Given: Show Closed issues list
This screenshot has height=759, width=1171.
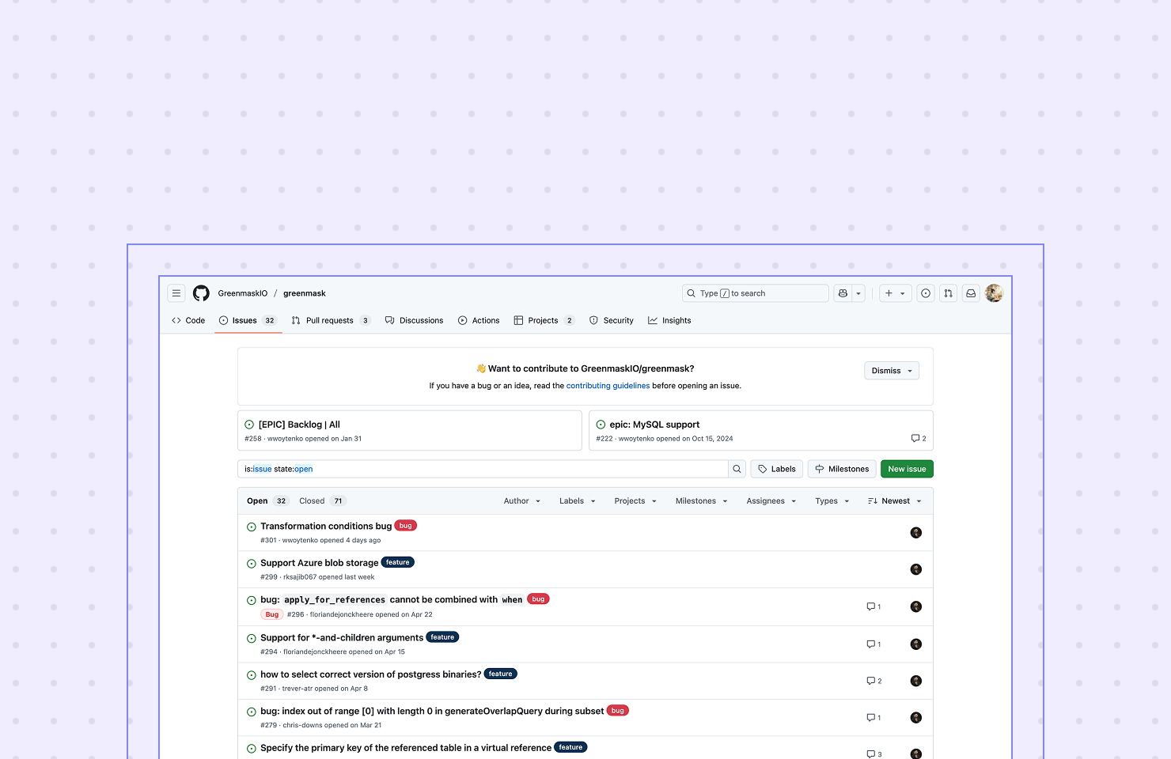Looking at the screenshot, I should 322,501.
